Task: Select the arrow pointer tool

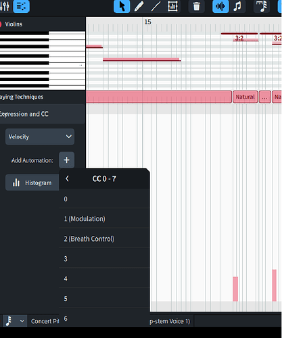Action: [x=122, y=6]
